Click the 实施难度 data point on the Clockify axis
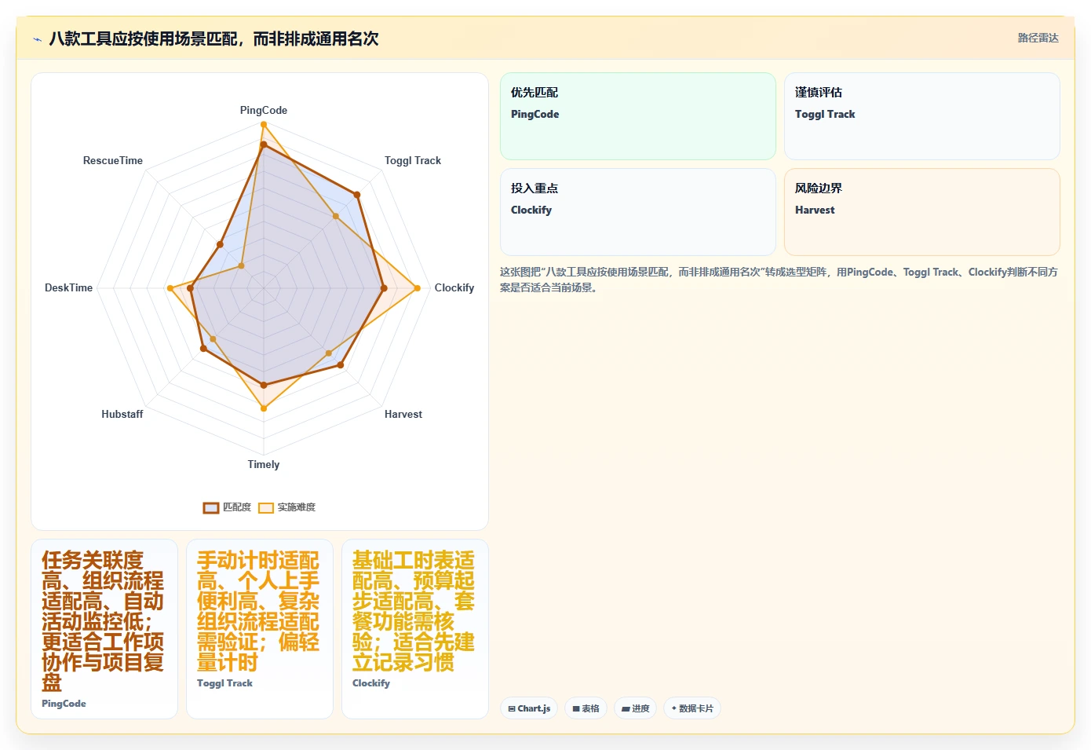 tap(417, 288)
